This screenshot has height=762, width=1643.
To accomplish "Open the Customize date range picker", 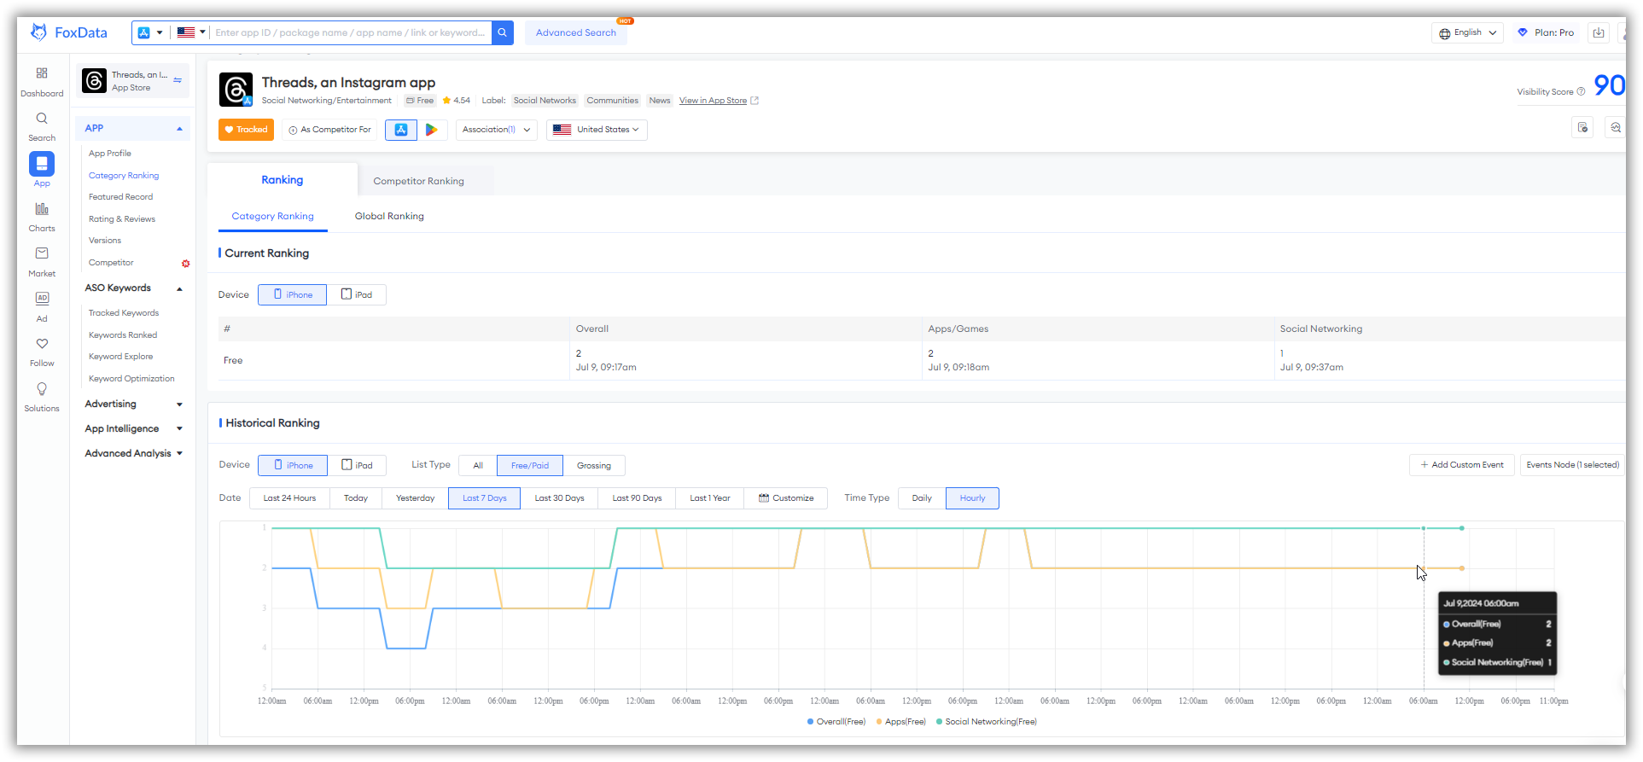I will click(x=786, y=498).
